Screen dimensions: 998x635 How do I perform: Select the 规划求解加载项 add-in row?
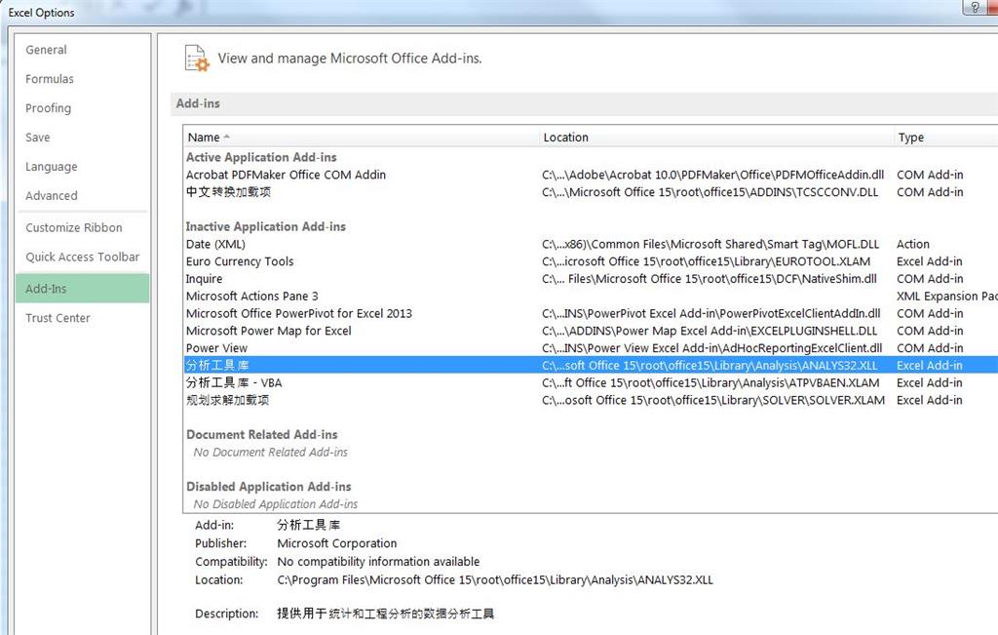tap(591, 401)
